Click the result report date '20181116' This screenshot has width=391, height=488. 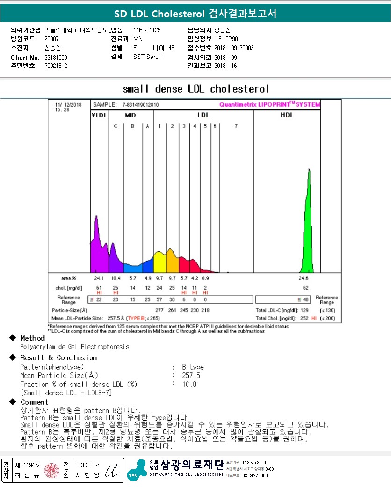225,66
